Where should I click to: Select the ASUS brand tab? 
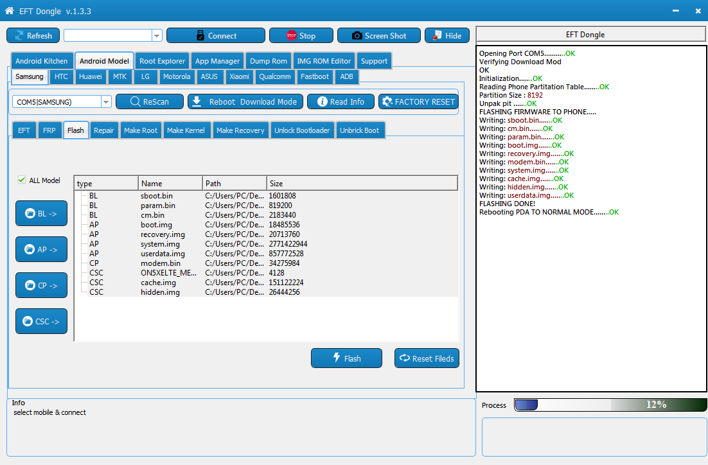[209, 76]
